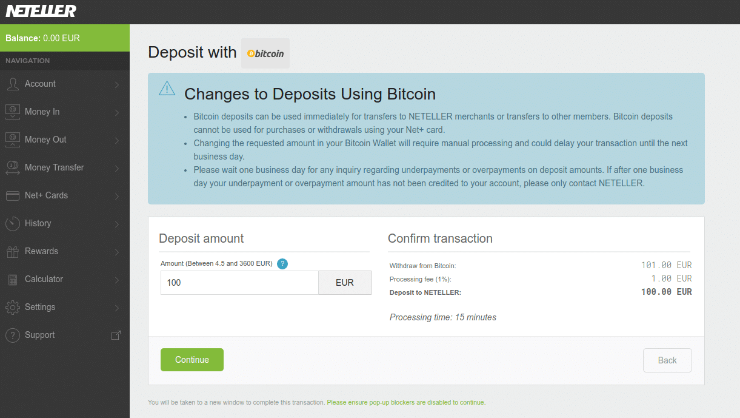Click the History clock icon
Screen dimensions: 740x418
13,223
